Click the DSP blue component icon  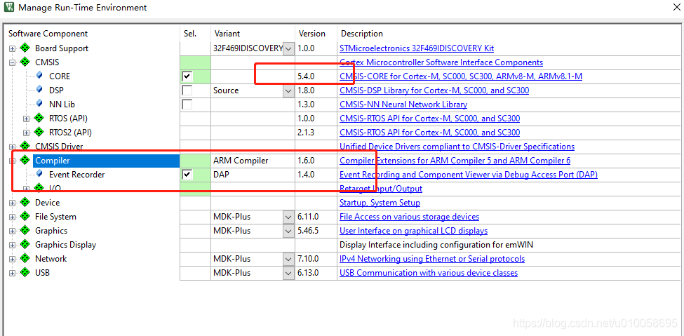(39, 90)
